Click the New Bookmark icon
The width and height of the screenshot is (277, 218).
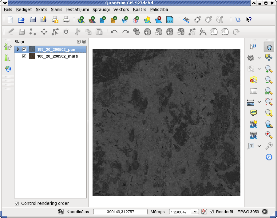pos(254,124)
